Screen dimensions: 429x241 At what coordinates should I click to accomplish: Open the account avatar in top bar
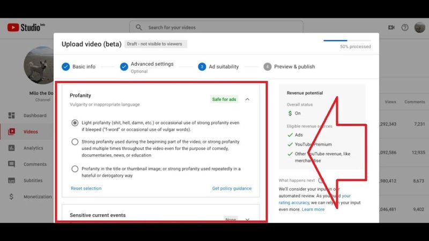tap(420, 27)
